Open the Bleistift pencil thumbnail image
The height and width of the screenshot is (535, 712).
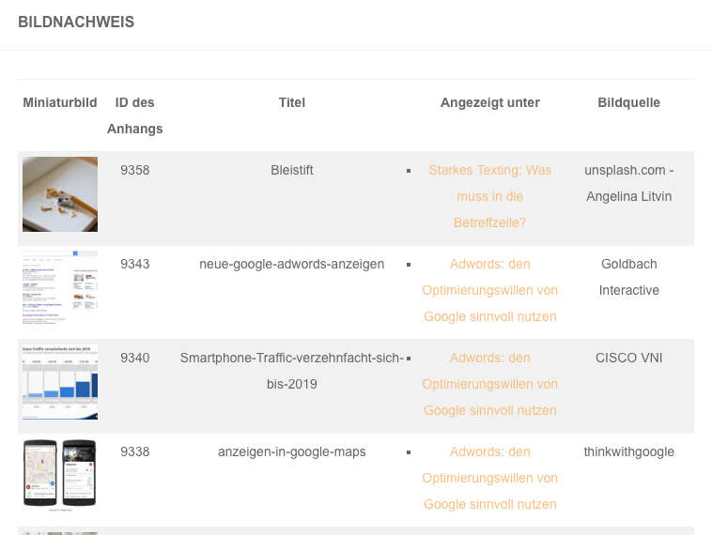point(60,194)
